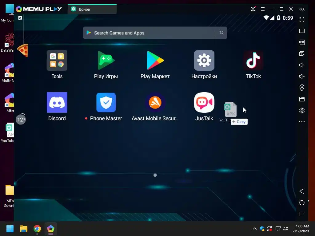Viewport: 315px width, 236px height.
Task: Select the DataWa desktop shortcut
Action: tap(7, 42)
